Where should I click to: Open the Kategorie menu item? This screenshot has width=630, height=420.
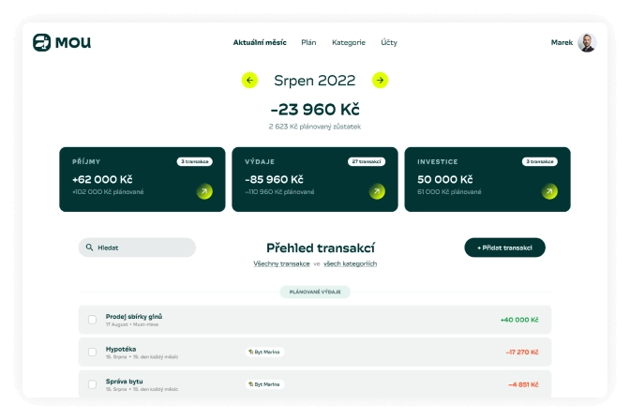point(349,42)
